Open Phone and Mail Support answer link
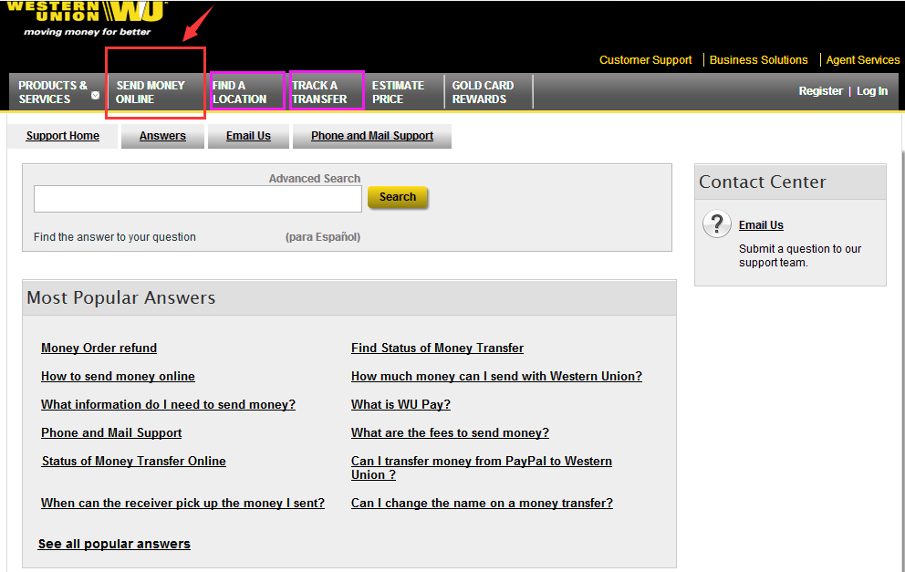 [x=111, y=433]
